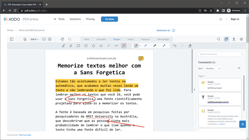Toggle the left sidebar panel icon
Image resolution: width=249 pixels, height=140 pixels.
coord(12,39)
